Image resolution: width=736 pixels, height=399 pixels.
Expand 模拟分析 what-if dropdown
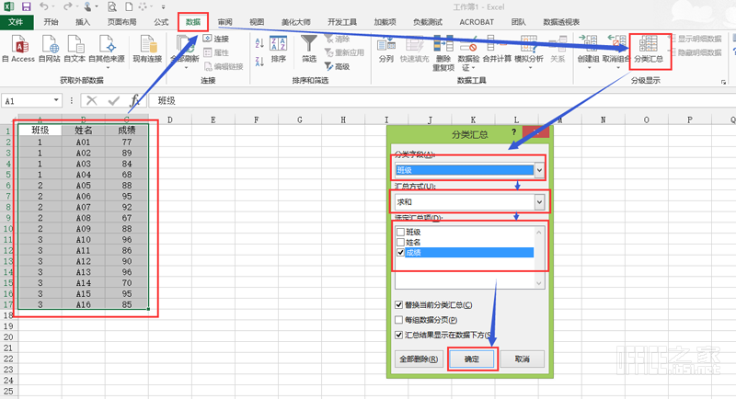point(530,68)
